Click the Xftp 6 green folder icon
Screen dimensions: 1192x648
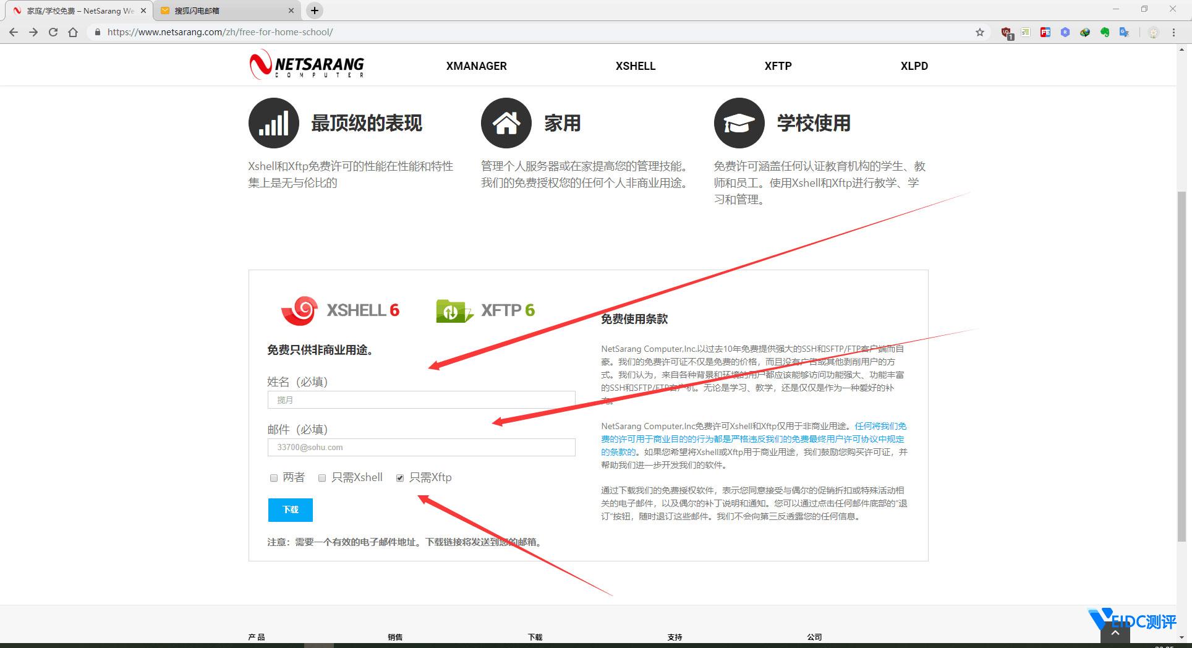coord(454,310)
